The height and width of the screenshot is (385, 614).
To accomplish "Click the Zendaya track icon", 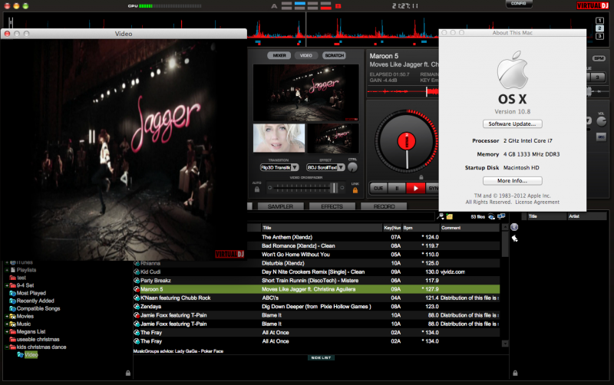I will (x=137, y=307).
